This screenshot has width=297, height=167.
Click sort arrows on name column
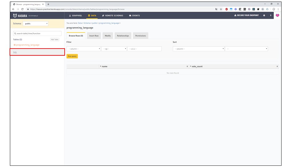[x=187, y=66]
